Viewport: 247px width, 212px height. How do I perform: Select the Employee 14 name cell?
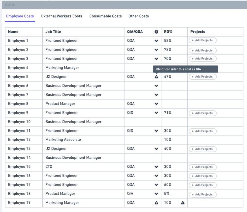pos(24,158)
